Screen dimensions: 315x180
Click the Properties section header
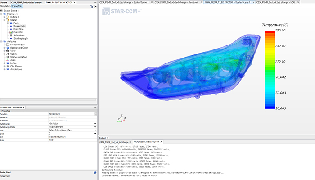(49, 111)
